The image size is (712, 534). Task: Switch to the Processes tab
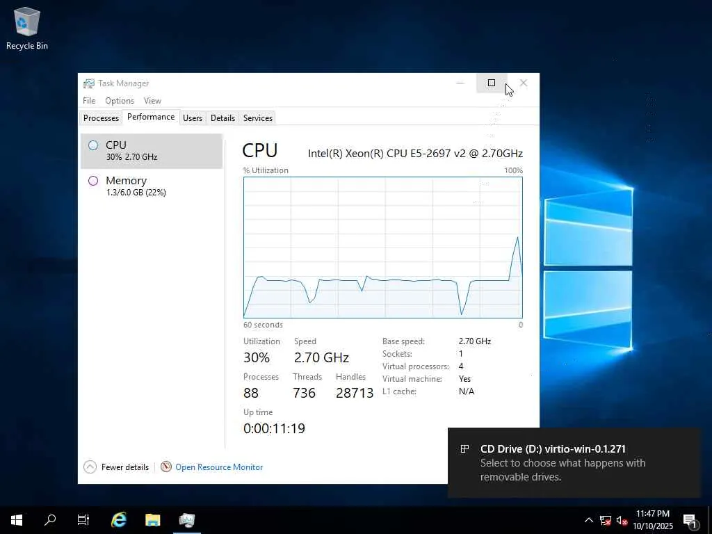(101, 118)
